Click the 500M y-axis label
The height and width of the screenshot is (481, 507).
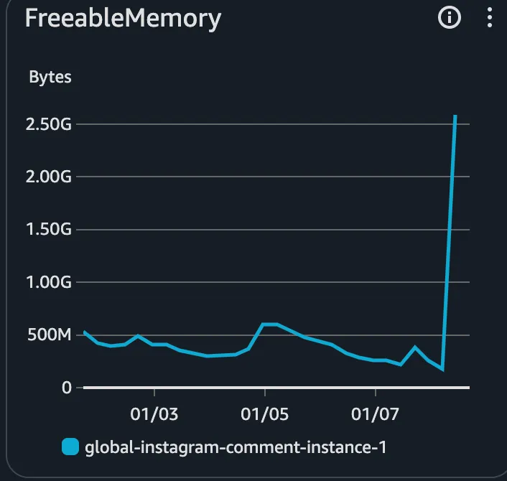[x=49, y=335]
